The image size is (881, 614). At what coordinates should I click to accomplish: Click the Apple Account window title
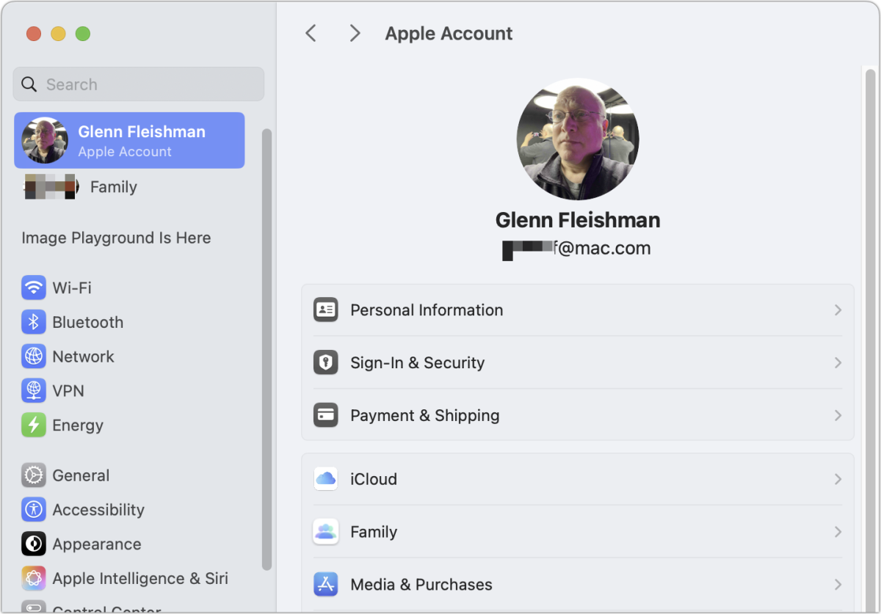pyautogui.click(x=449, y=33)
